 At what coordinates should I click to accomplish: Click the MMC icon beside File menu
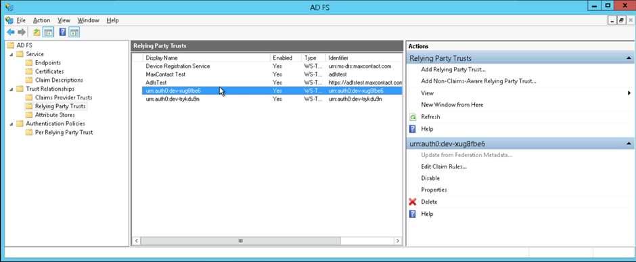[9, 20]
